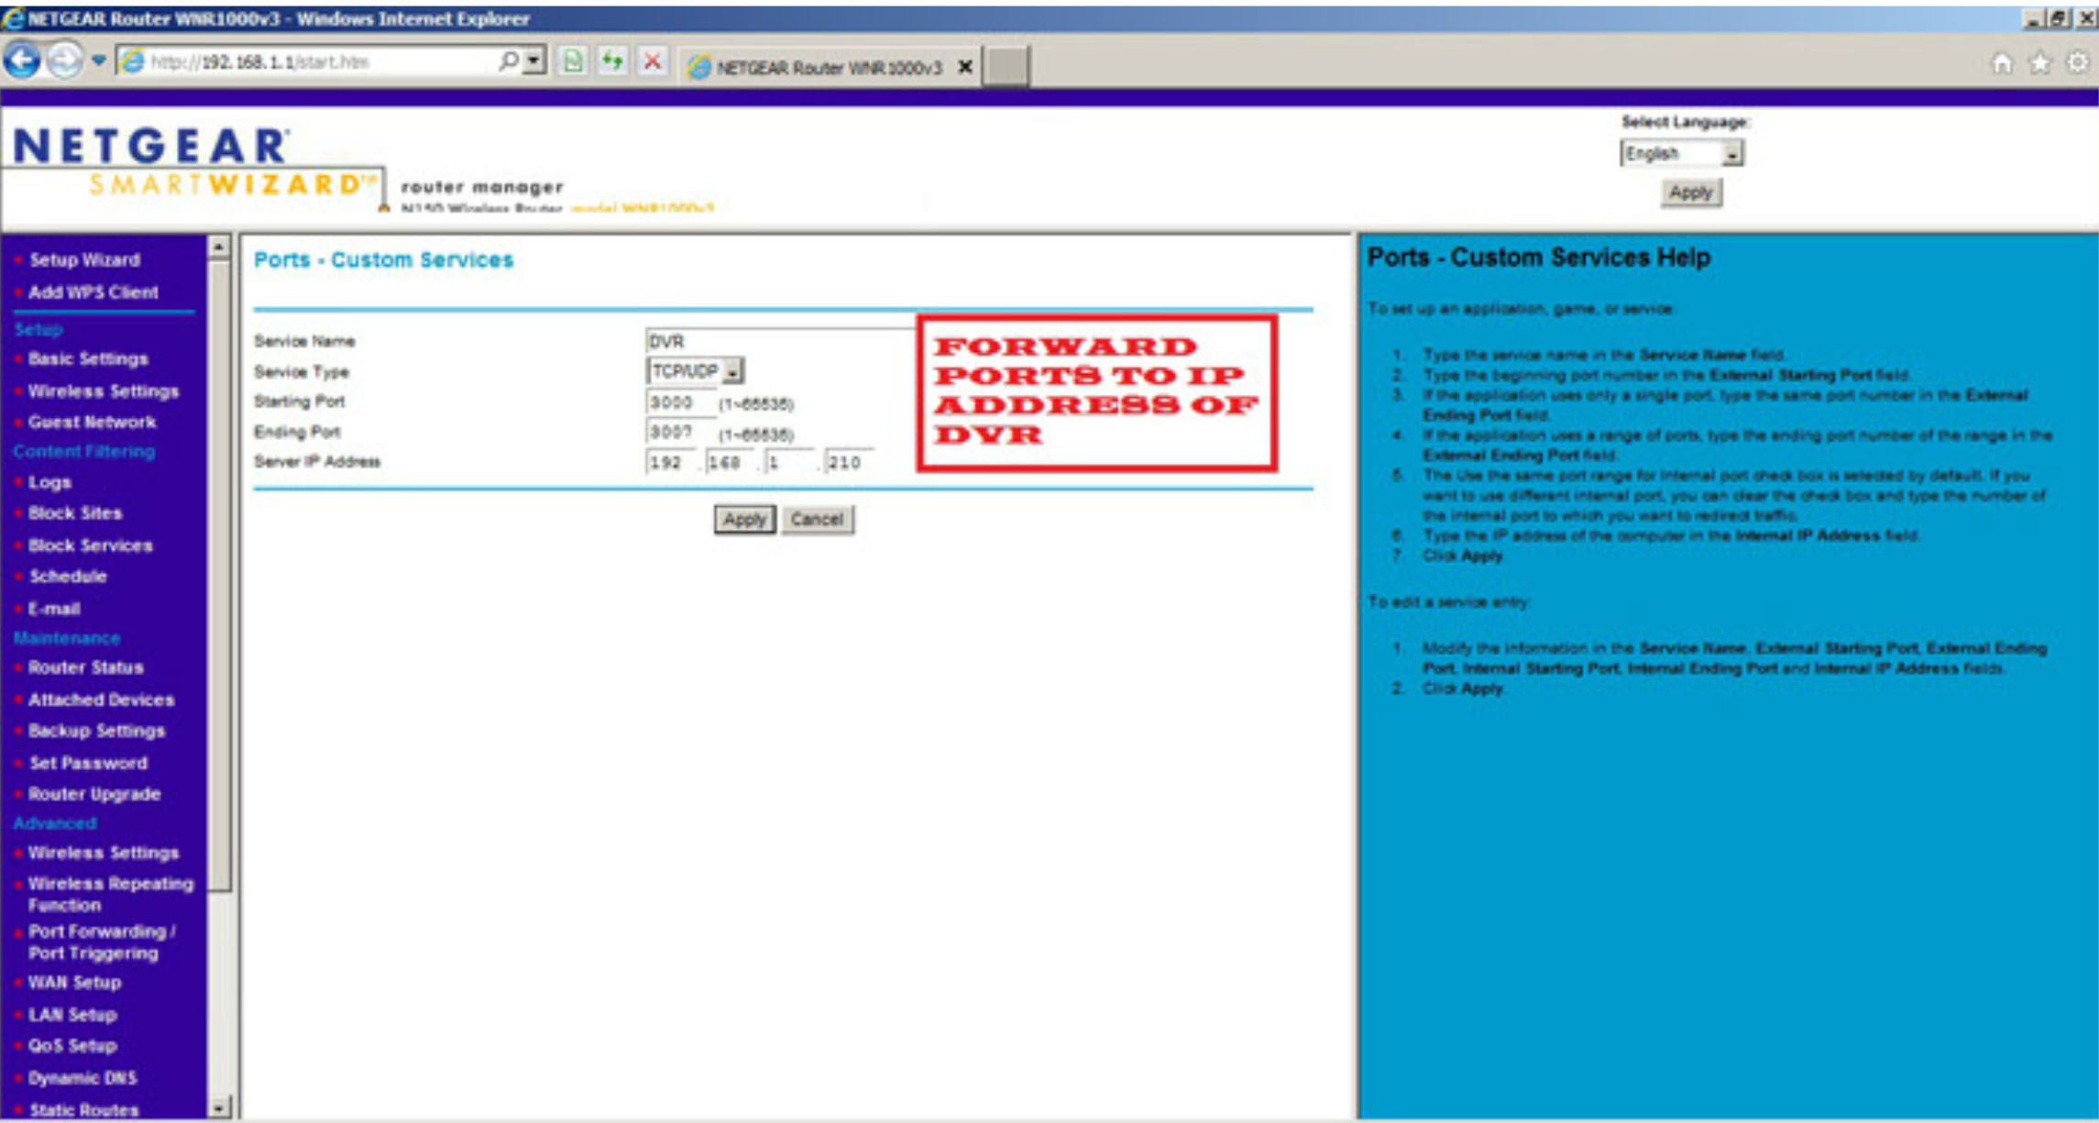Viewport: 2099px width, 1123px height.
Task: Click first Server IP octet field 192
Action: coord(671,462)
